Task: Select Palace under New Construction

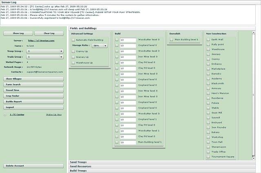Action: (x=208, y=103)
